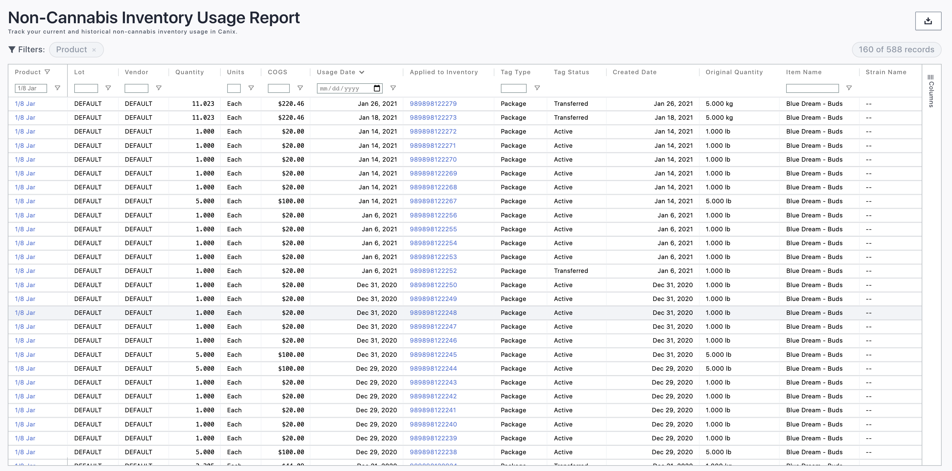Open inventory tag 989898122279
Screen dimensions: 952x471
pyautogui.click(x=433, y=104)
